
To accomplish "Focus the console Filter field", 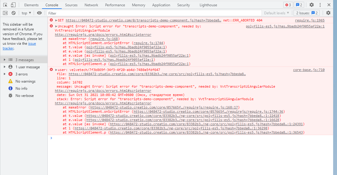I will click(154, 13).
